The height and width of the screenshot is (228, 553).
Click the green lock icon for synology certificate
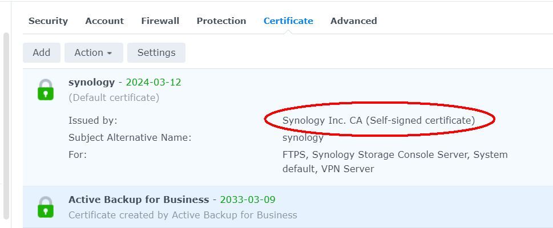tap(46, 89)
